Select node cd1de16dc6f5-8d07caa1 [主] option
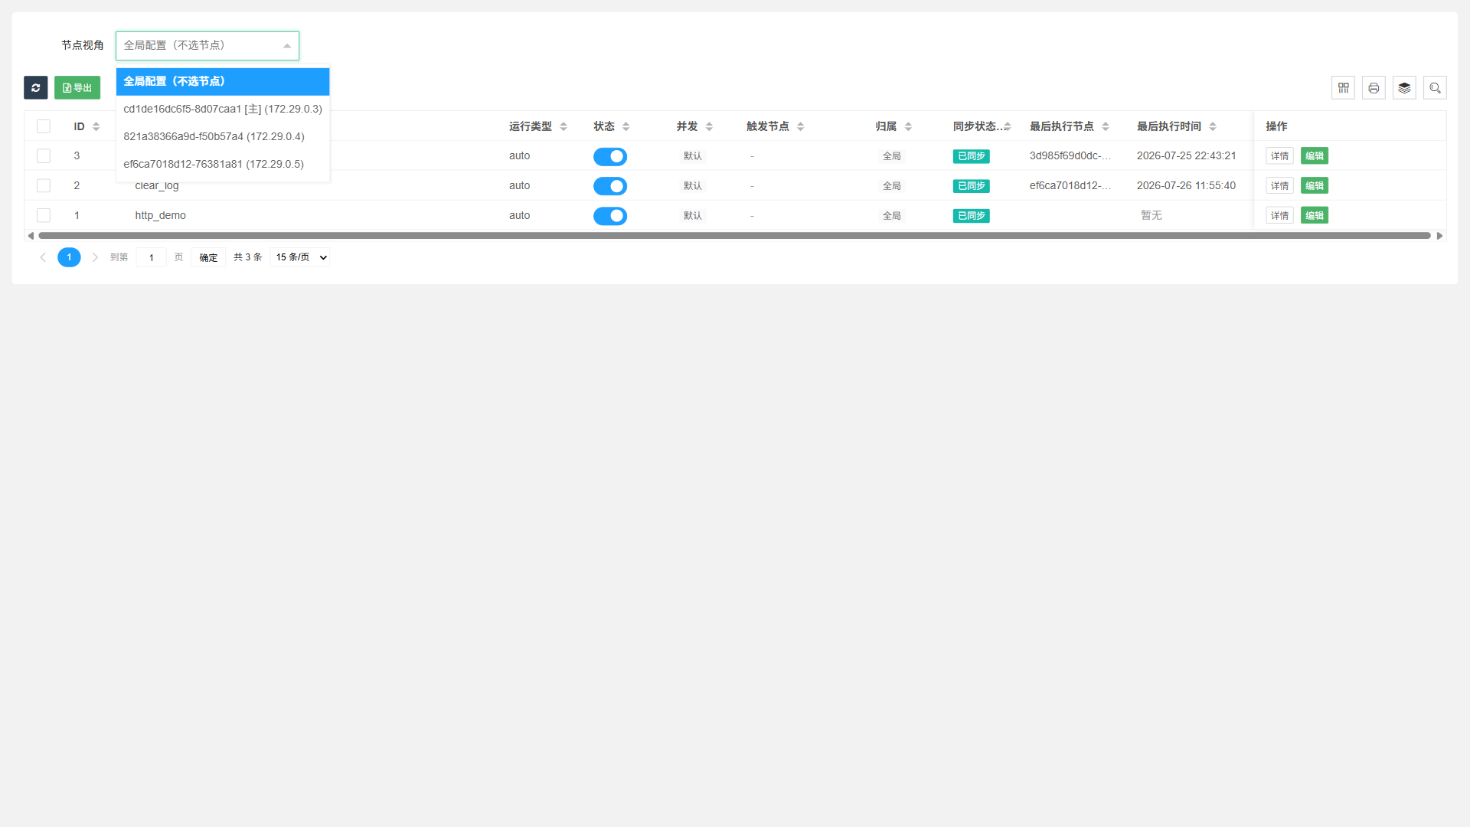Viewport: 1470px width, 827px height. tap(223, 109)
